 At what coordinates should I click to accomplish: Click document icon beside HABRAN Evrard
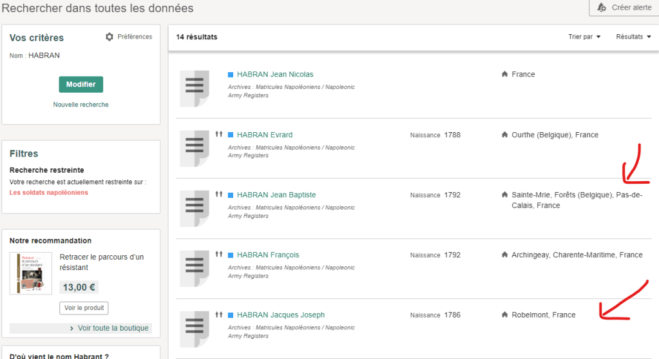tap(195, 148)
